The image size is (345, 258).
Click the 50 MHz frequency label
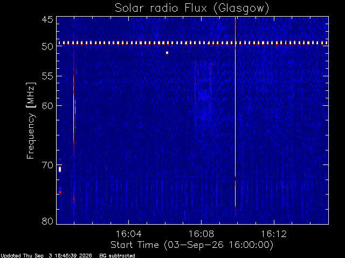[x=47, y=46]
